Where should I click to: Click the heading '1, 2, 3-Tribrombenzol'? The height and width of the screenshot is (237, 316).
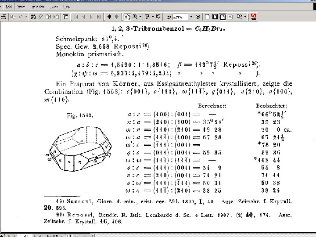[x=147, y=29]
